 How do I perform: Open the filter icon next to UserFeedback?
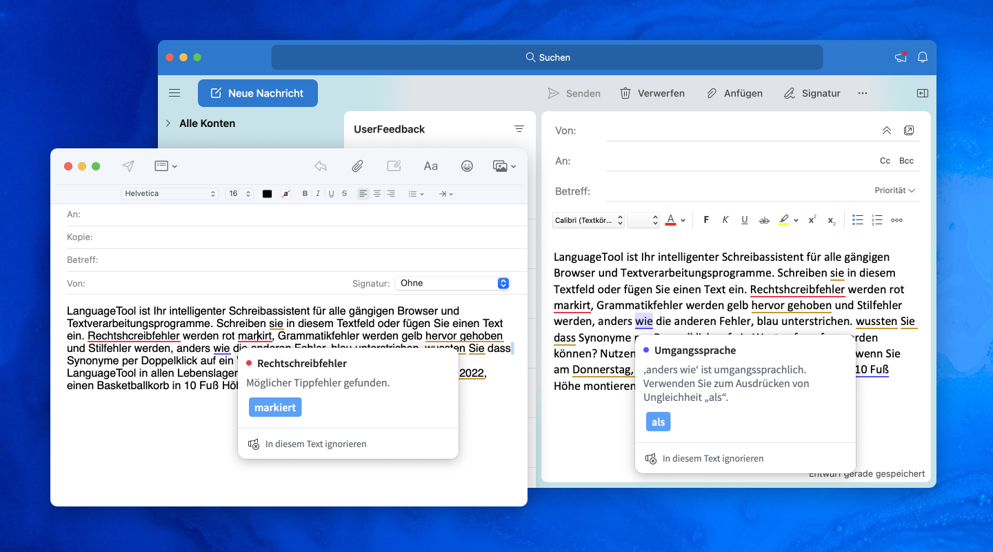pos(519,129)
